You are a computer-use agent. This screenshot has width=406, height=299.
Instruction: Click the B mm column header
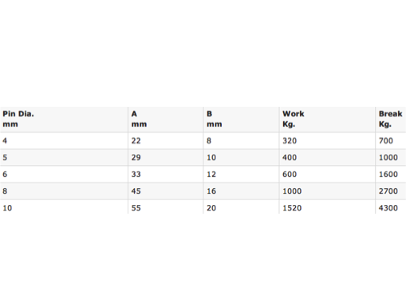point(241,119)
